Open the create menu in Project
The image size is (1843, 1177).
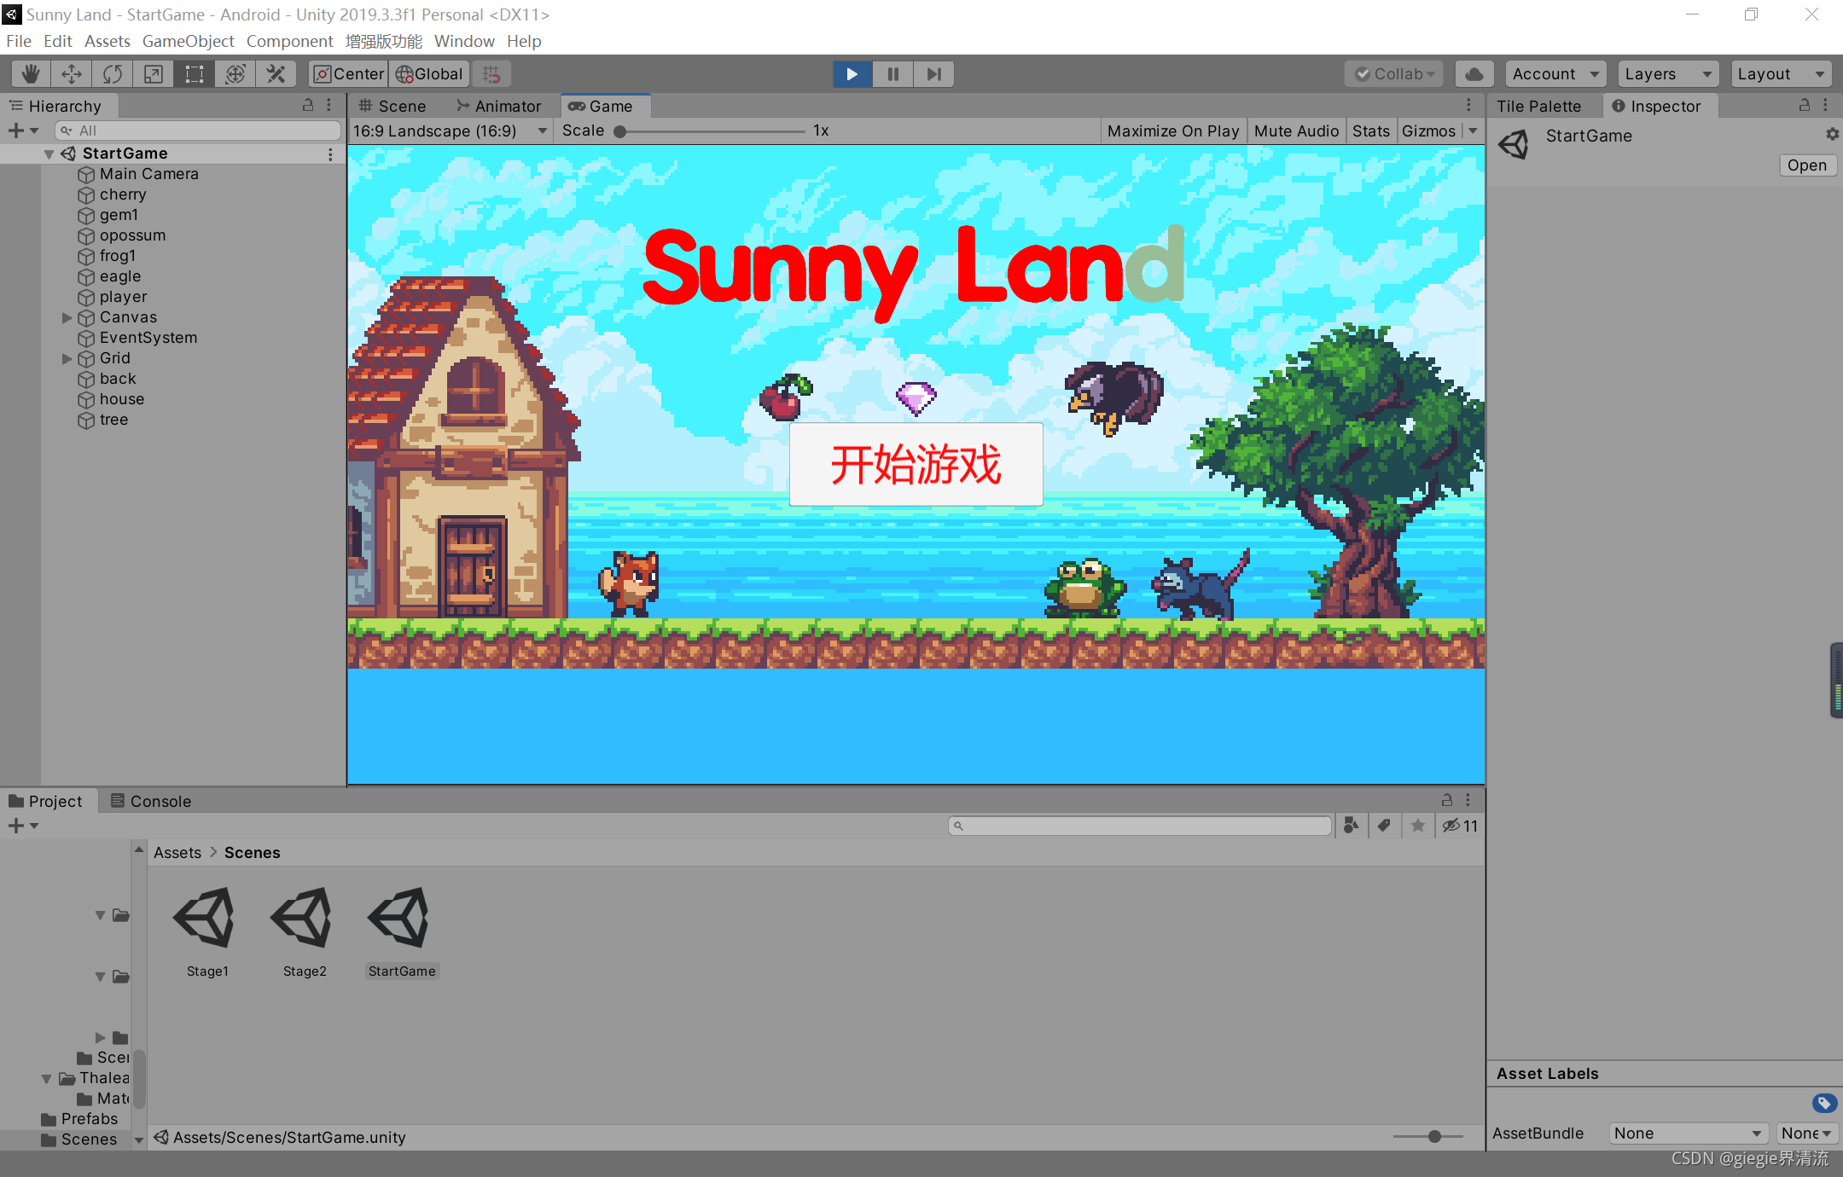(x=23, y=826)
